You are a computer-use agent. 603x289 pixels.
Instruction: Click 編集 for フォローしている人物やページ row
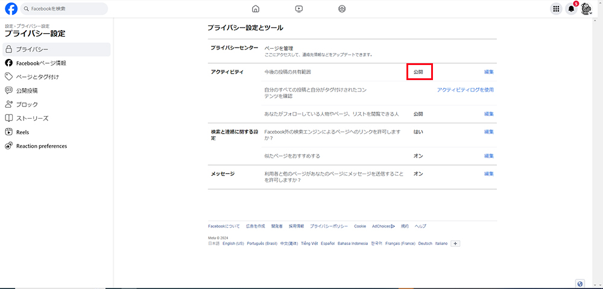click(489, 114)
